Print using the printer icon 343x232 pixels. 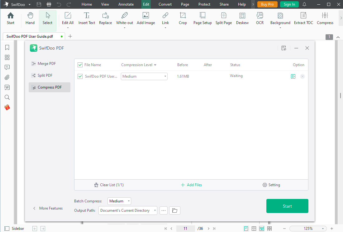49,4
